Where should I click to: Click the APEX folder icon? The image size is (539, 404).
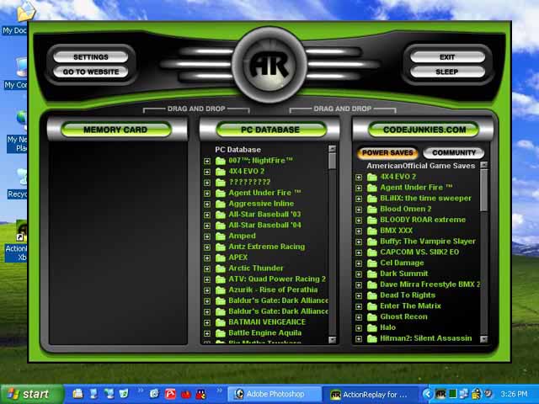221,258
